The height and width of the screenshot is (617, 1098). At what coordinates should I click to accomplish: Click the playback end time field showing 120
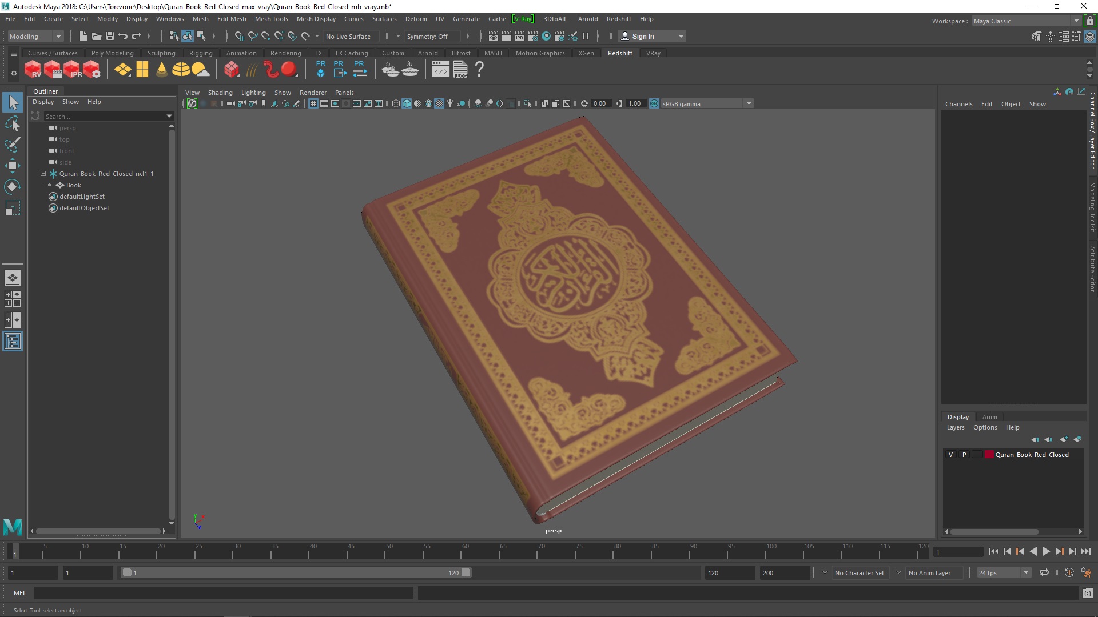click(730, 572)
